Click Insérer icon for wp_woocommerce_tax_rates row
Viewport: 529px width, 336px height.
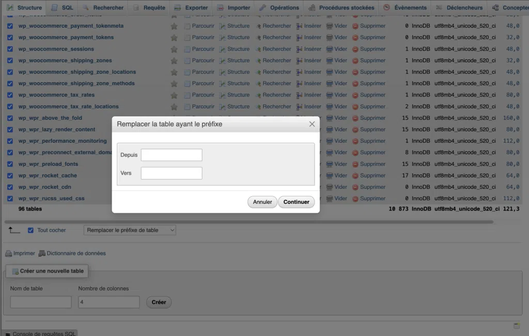pos(299,95)
